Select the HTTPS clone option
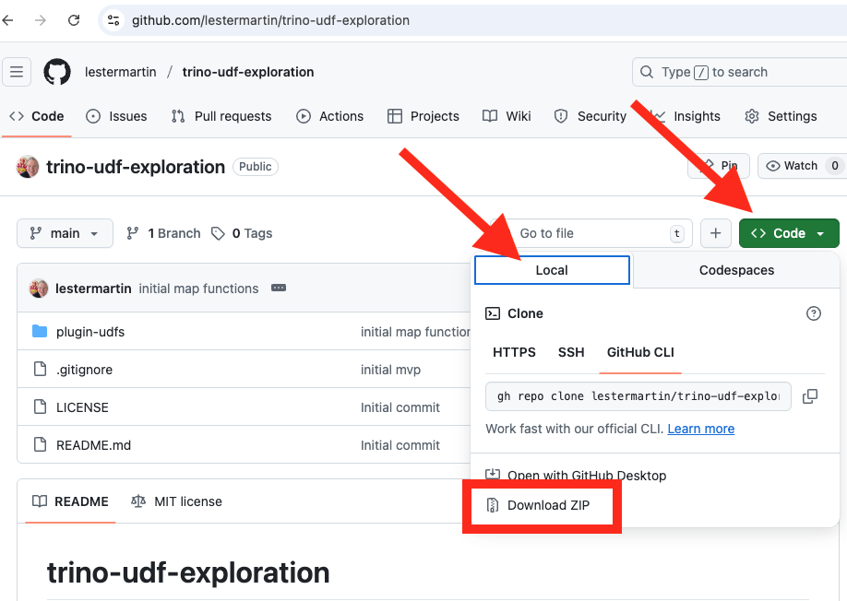 tap(514, 352)
